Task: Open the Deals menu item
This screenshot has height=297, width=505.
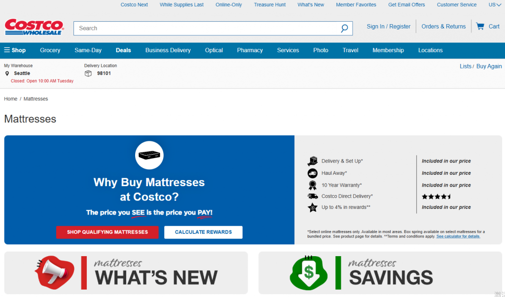Action: 123,50
